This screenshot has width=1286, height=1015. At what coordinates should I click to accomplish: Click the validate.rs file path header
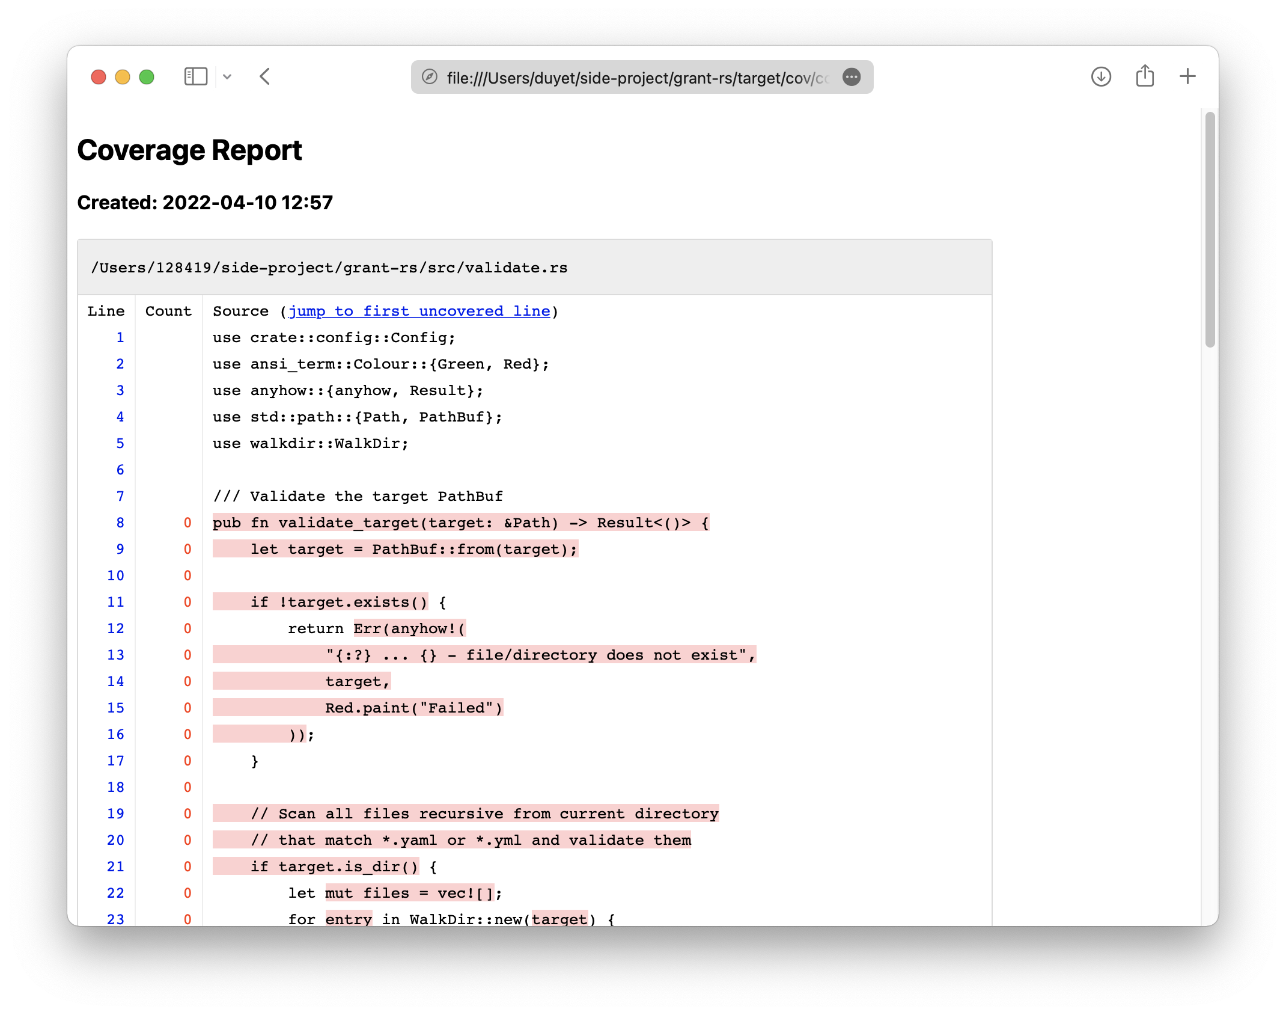(329, 268)
